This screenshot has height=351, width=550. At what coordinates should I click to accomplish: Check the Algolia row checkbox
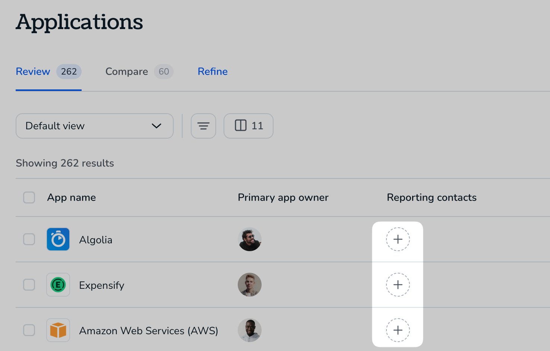[x=29, y=239]
